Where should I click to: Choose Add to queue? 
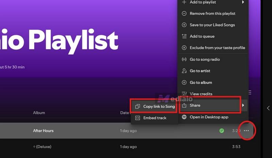(213, 36)
